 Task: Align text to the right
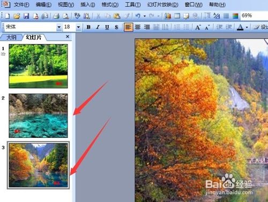pos(147,27)
